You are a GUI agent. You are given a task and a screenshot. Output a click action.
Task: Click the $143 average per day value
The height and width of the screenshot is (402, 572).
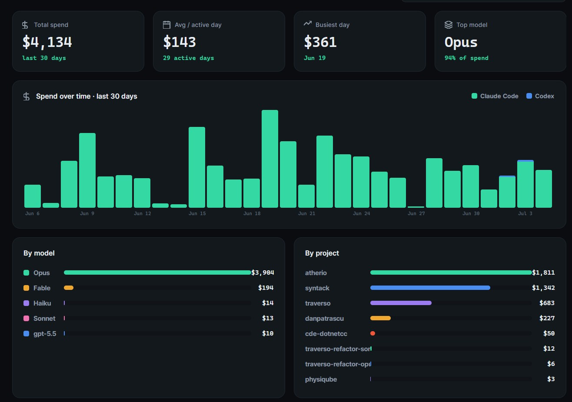pos(180,42)
